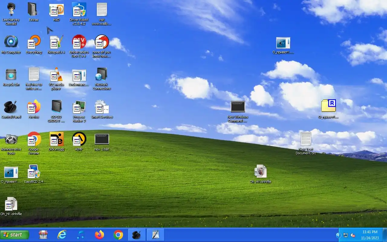Screen dimensions: 387x242
Task: Select the Everything search shortcut
Action: point(34,44)
